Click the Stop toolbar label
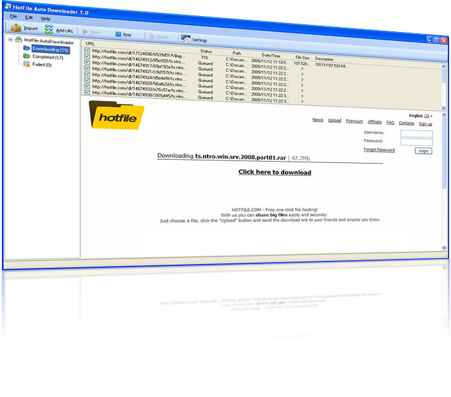 [127, 35]
